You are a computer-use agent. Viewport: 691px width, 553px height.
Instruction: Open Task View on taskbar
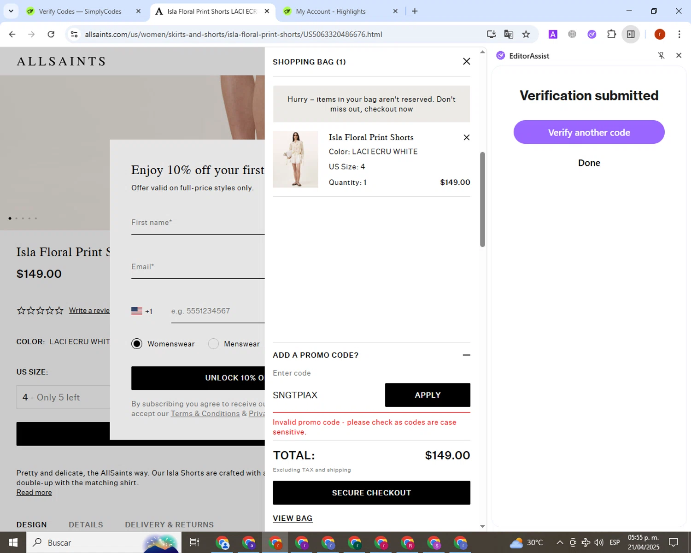coord(194,542)
